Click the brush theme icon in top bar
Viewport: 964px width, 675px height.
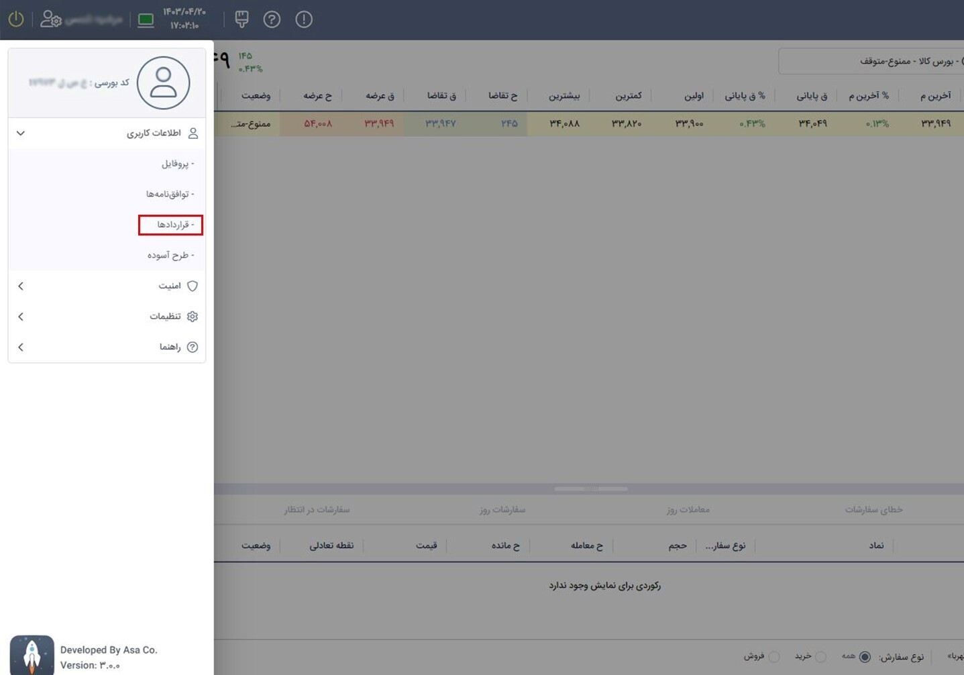(x=242, y=19)
